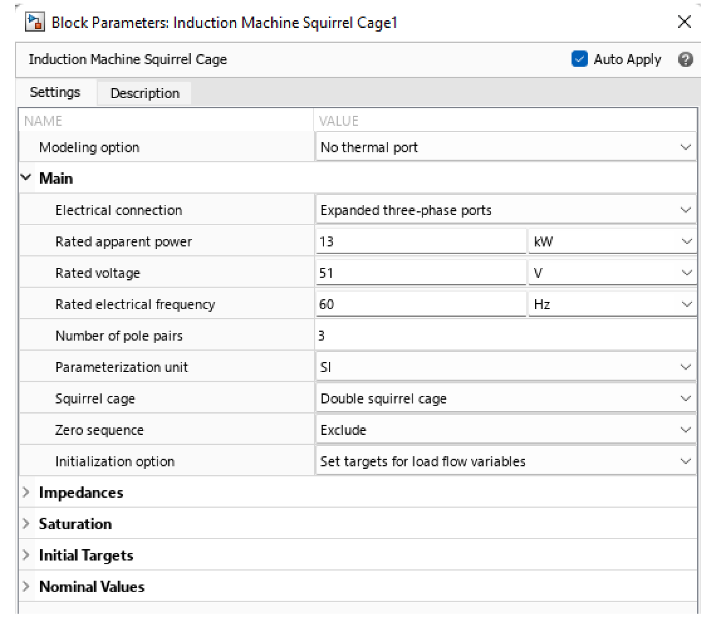Screen dimensions: 714x633
Task: Toggle the Auto Apply checkbox
Action: pyautogui.click(x=579, y=59)
